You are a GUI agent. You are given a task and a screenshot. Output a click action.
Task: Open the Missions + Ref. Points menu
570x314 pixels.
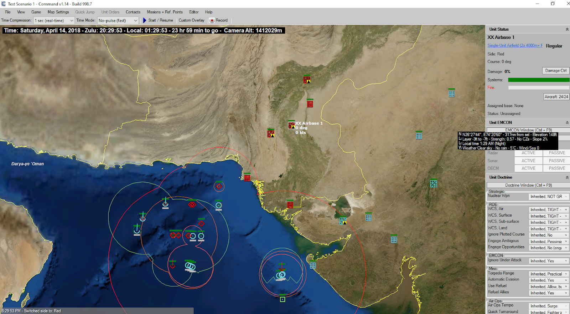coord(165,12)
